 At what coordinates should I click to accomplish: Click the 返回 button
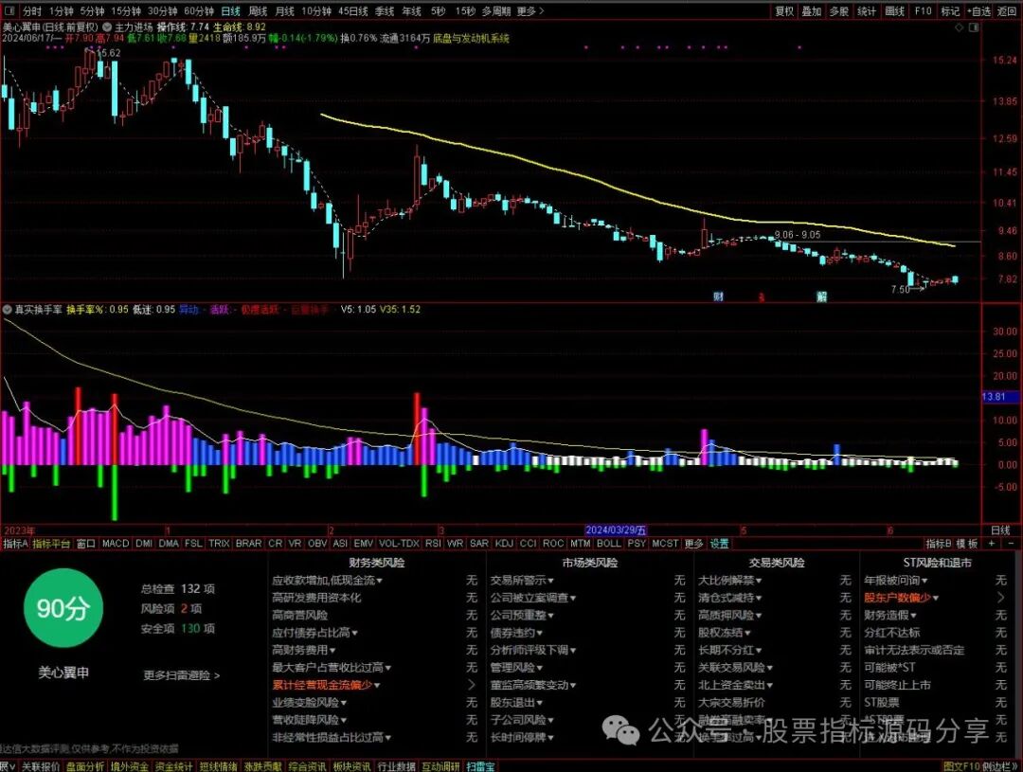(x=1007, y=11)
